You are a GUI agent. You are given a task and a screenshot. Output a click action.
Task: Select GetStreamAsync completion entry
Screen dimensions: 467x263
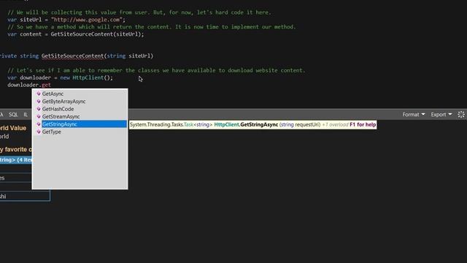[61, 117]
